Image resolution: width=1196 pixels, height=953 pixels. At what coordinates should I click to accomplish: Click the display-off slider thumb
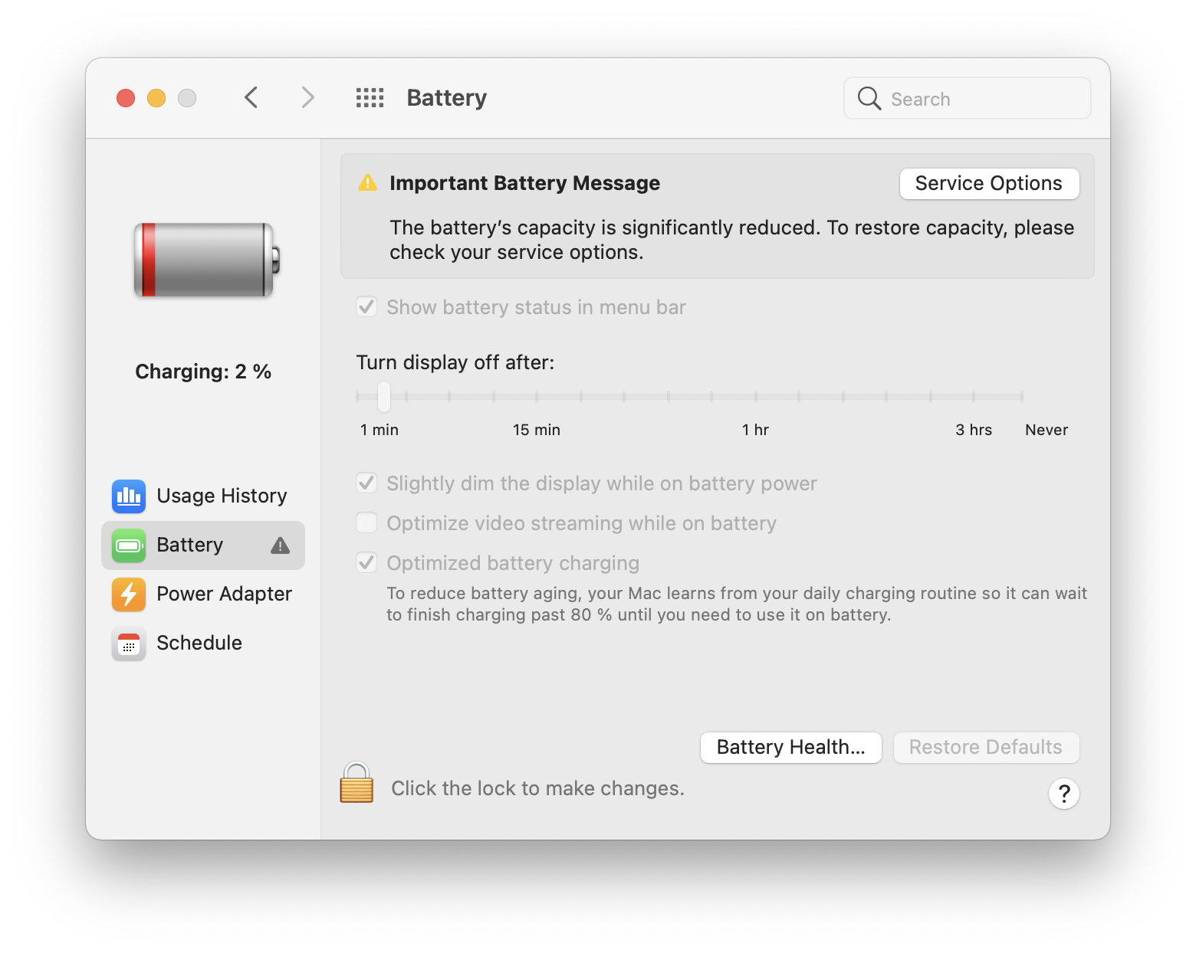click(x=384, y=397)
